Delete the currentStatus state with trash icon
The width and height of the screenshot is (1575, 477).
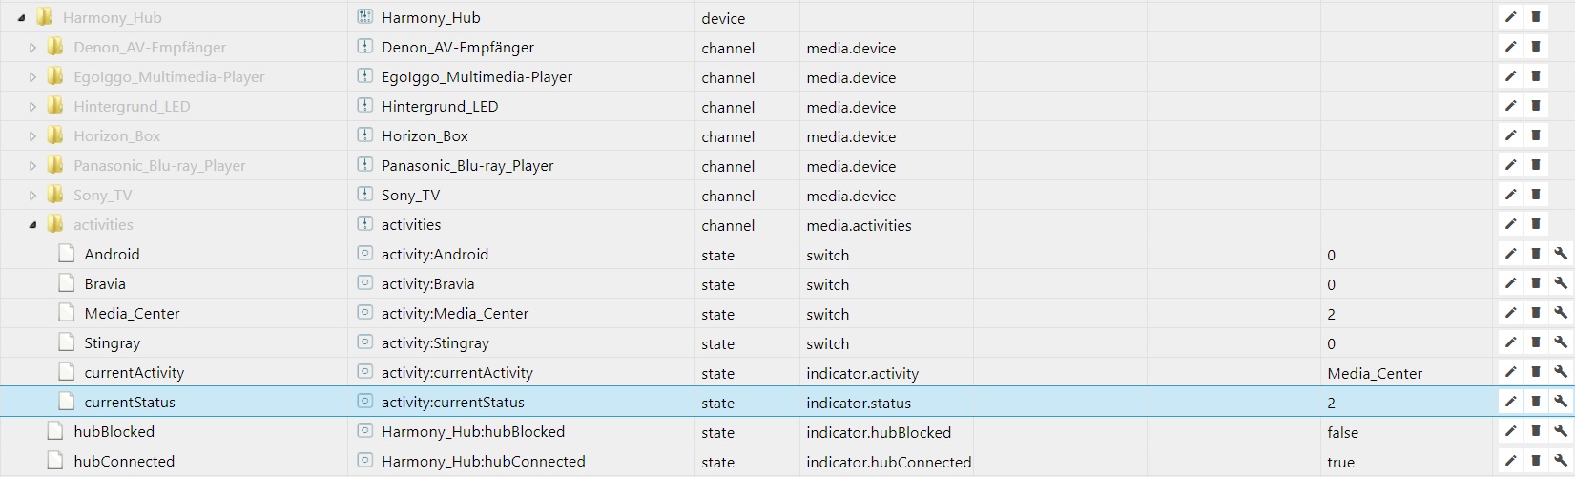[x=1536, y=402]
